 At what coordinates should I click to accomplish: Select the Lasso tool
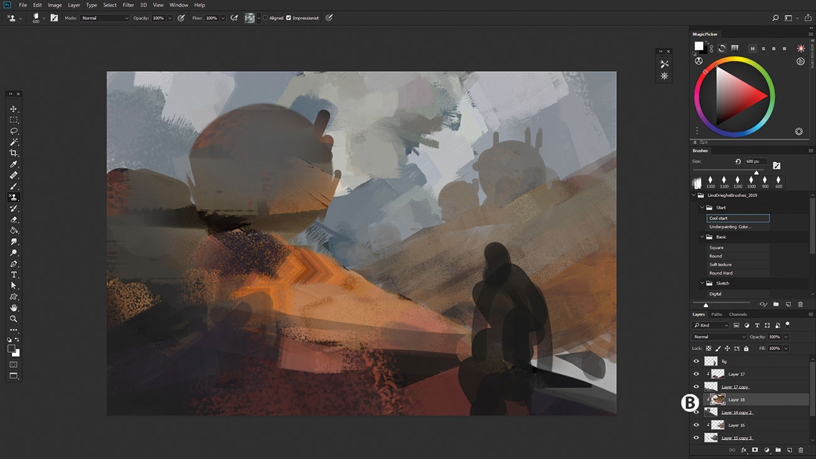pyautogui.click(x=13, y=131)
